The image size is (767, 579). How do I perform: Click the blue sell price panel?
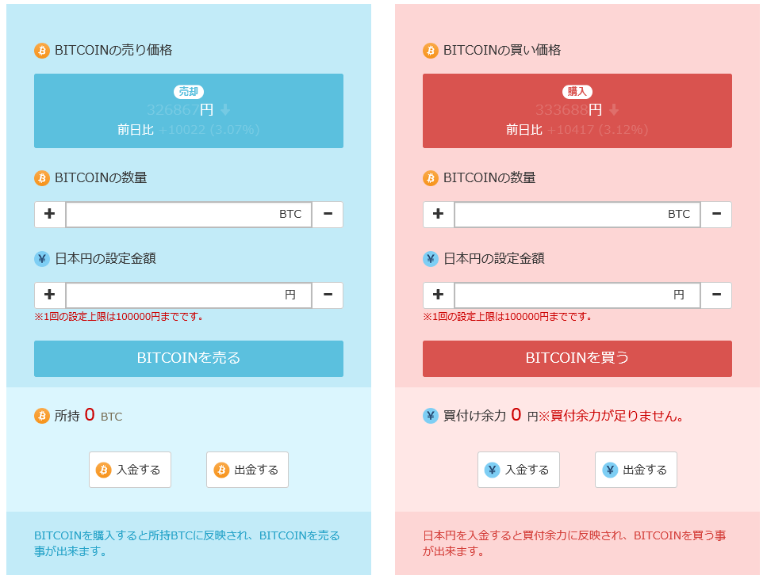tap(189, 111)
